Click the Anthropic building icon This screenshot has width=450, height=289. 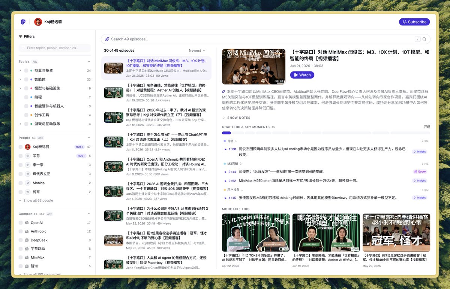pyautogui.click(x=27, y=231)
